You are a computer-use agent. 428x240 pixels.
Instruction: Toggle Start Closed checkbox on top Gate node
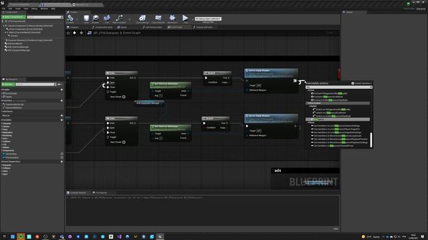coord(124,97)
